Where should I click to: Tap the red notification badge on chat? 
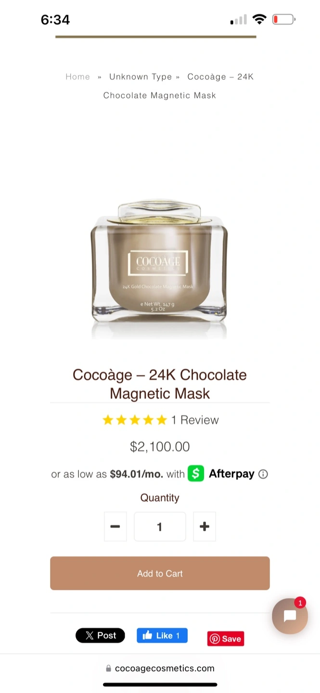pos(300,603)
